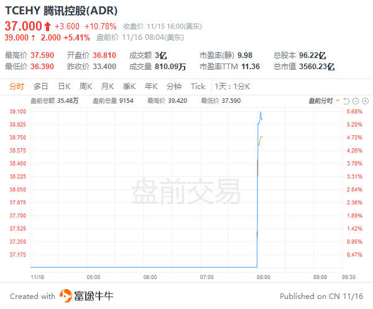
Task: Click the 总市值 3560.23亿 value
Action: click(317, 67)
